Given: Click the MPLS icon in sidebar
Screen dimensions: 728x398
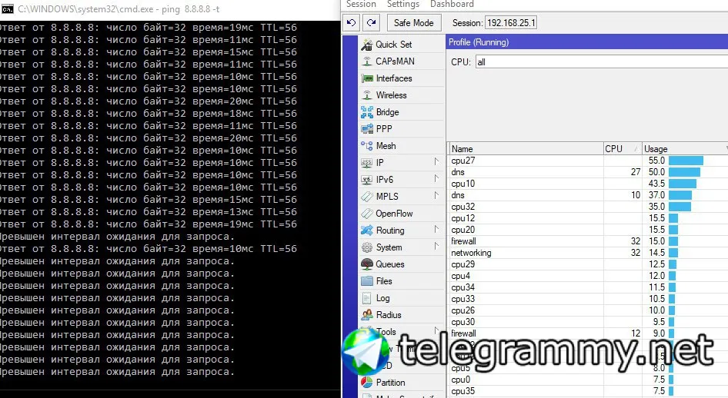Looking at the screenshot, I should click(x=367, y=197).
